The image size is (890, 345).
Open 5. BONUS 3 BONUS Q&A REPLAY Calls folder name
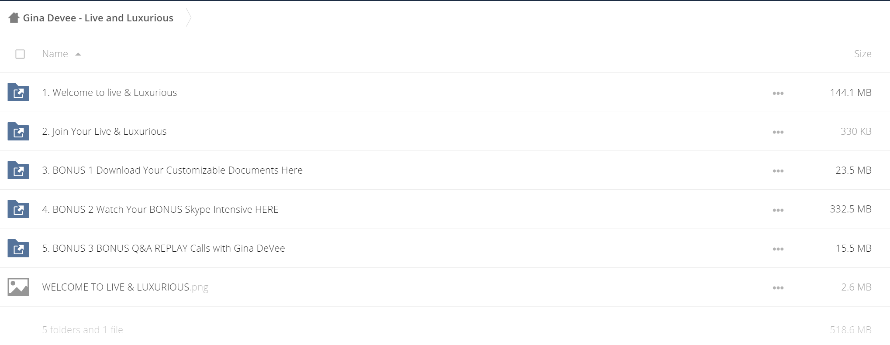(x=163, y=248)
